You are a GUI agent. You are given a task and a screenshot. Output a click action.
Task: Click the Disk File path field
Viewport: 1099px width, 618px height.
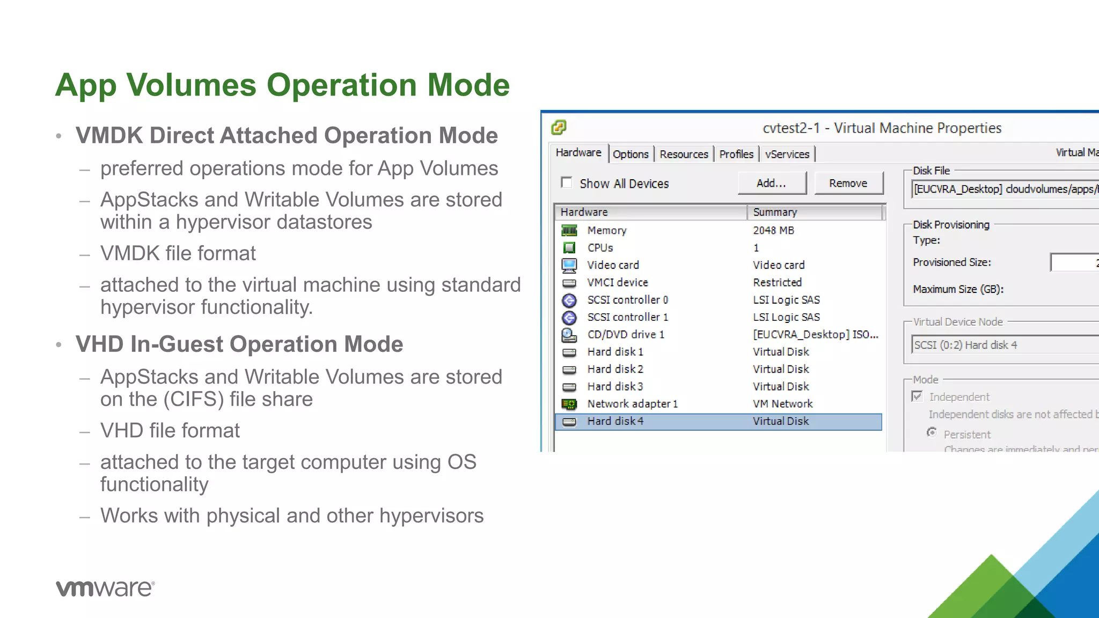(1005, 189)
